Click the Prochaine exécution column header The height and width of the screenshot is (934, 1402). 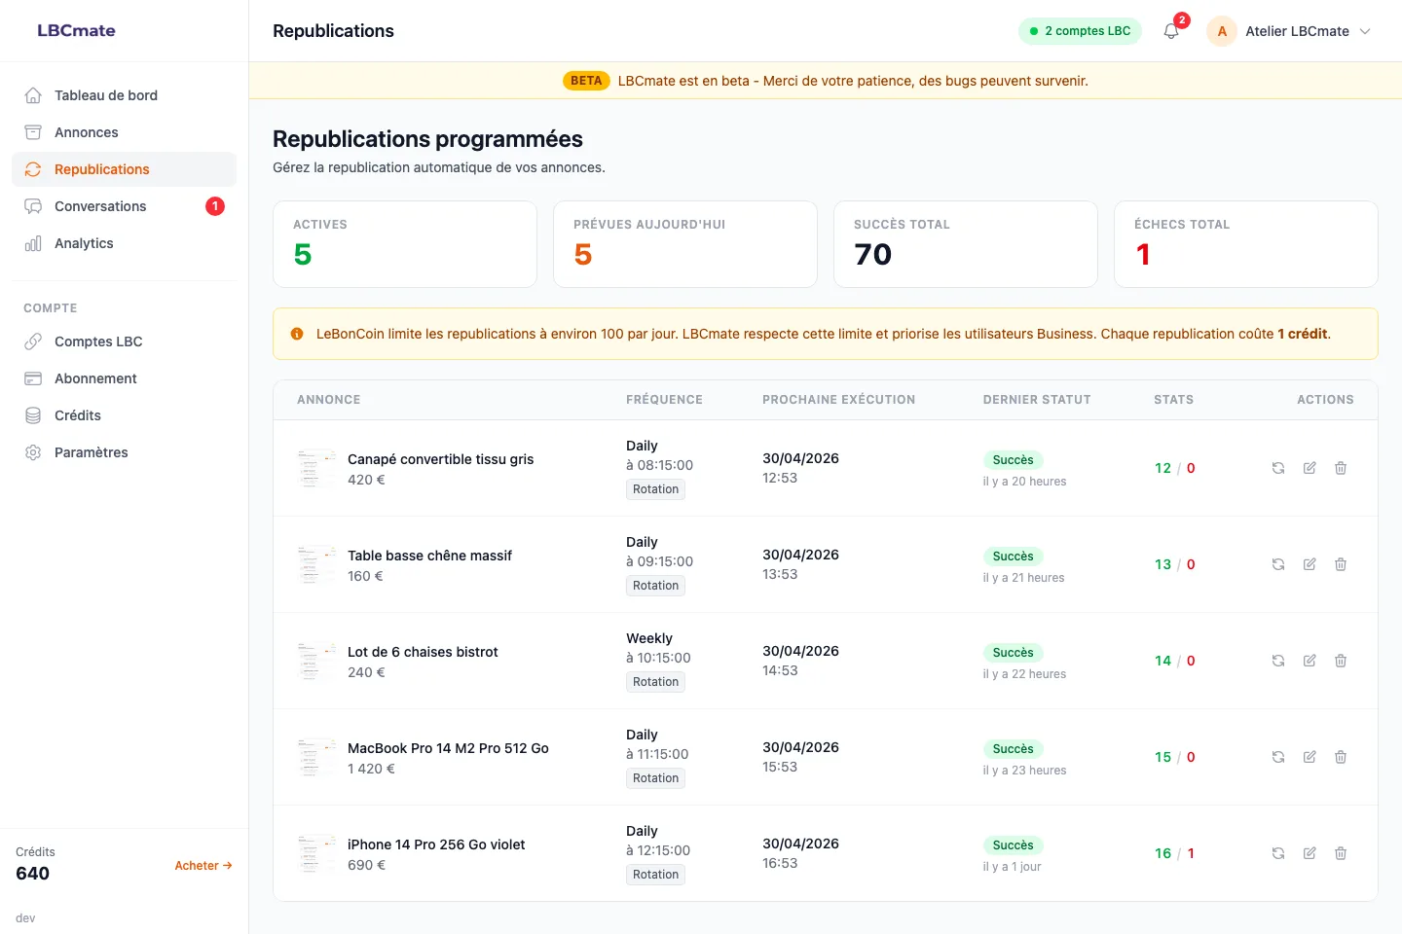click(838, 400)
